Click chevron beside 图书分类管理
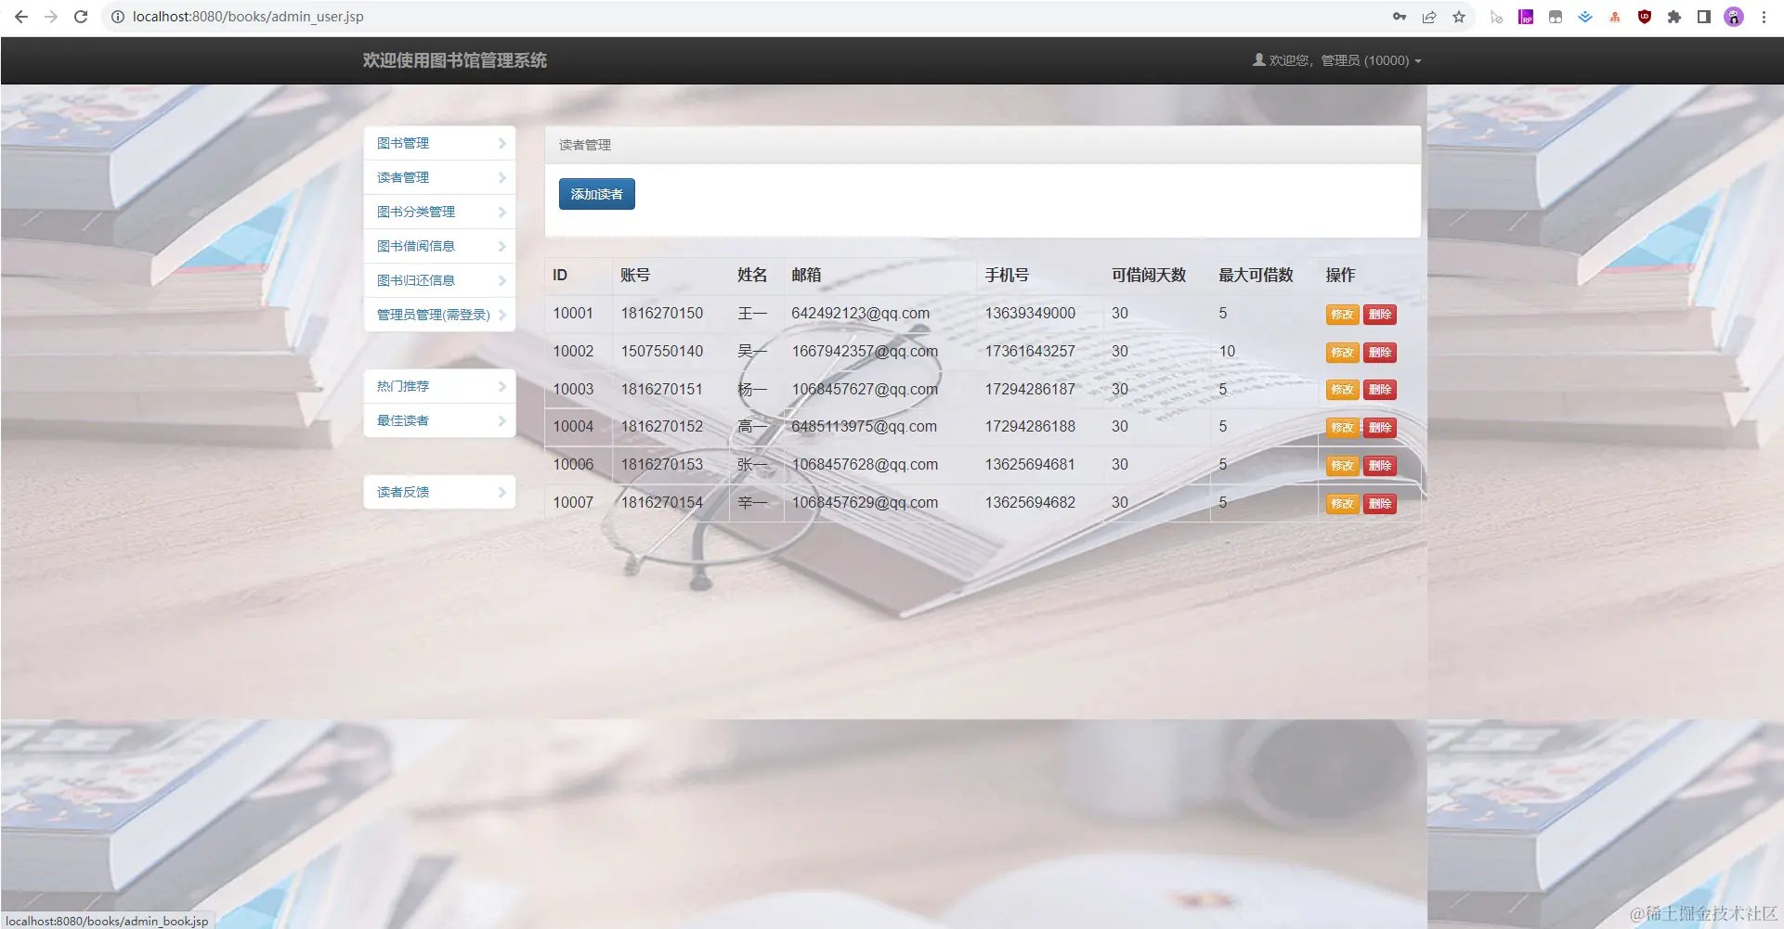Viewport: 1784px width, 929px height. click(x=501, y=212)
